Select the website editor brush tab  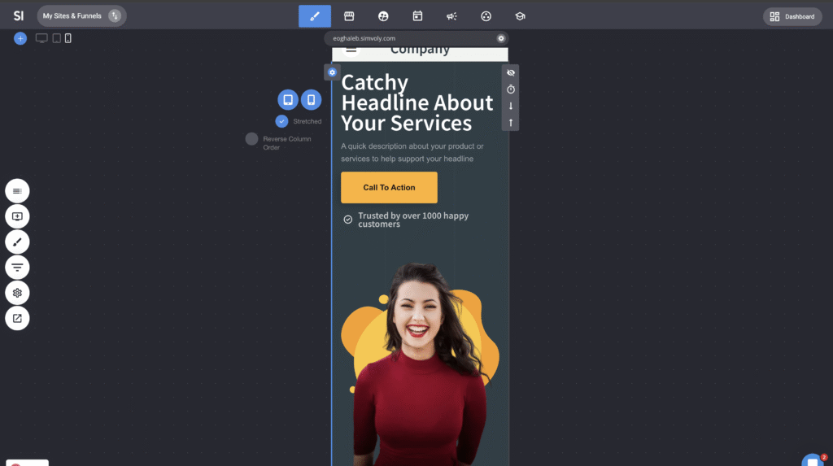coord(315,16)
